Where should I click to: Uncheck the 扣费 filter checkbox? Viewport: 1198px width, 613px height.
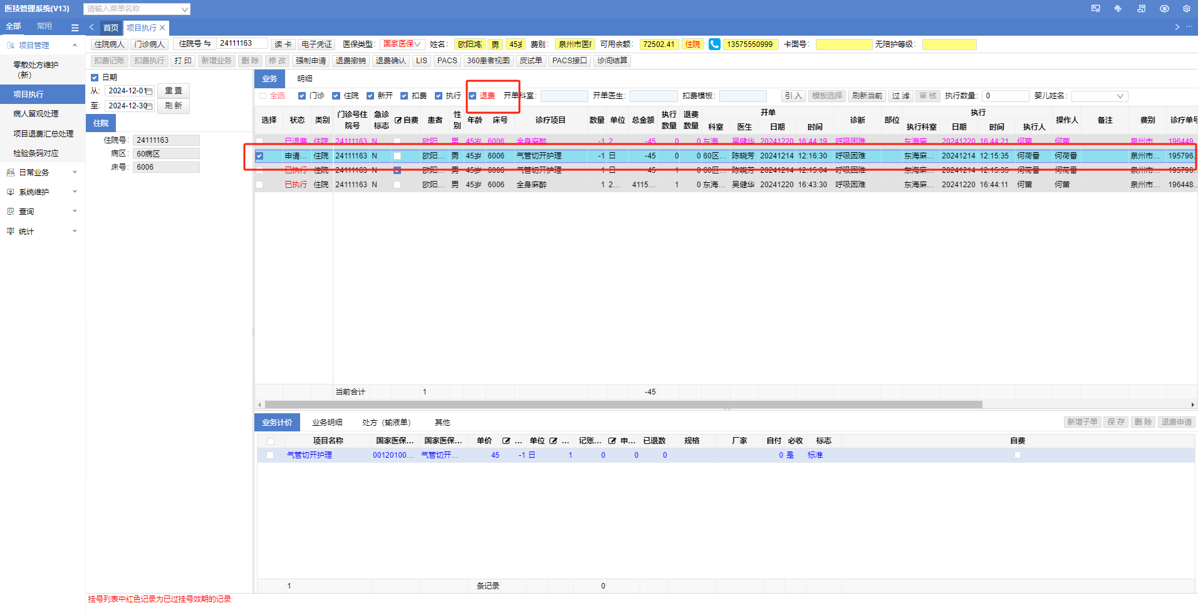tap(404, 96)
